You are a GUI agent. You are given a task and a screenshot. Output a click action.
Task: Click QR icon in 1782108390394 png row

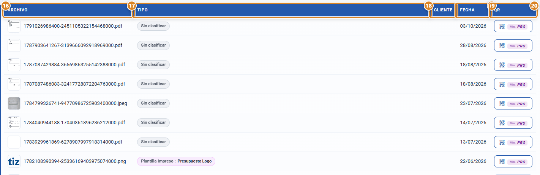pos(502,162)
